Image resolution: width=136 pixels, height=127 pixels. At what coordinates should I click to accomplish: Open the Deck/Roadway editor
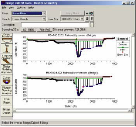click(x=7, y=38)
